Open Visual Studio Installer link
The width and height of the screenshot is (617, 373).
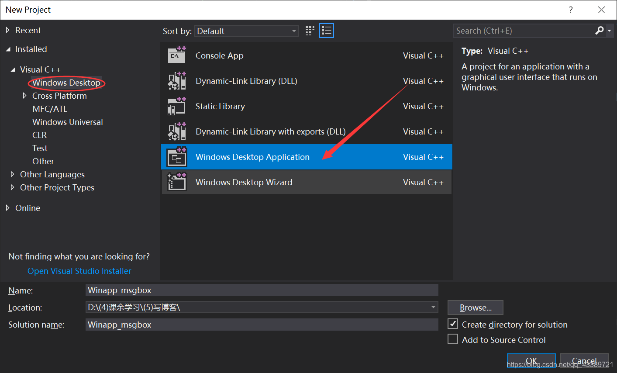79,271
